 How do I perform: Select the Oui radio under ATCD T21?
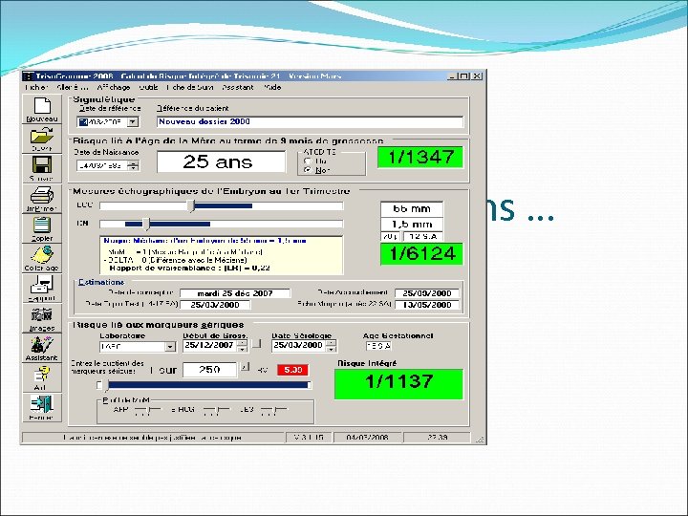(x=308, y=161)
